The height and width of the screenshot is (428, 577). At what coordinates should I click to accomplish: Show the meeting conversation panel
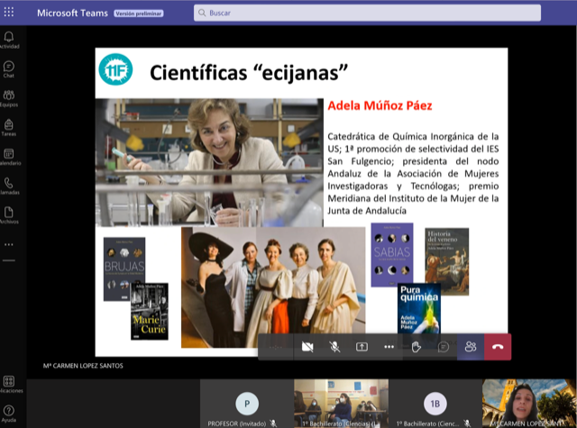pyautogui.click(x=444, y=347)
